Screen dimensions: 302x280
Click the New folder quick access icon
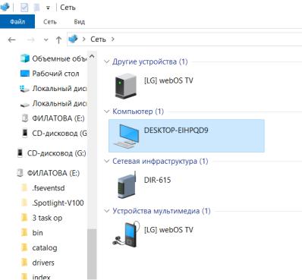(x=37, y=8)
